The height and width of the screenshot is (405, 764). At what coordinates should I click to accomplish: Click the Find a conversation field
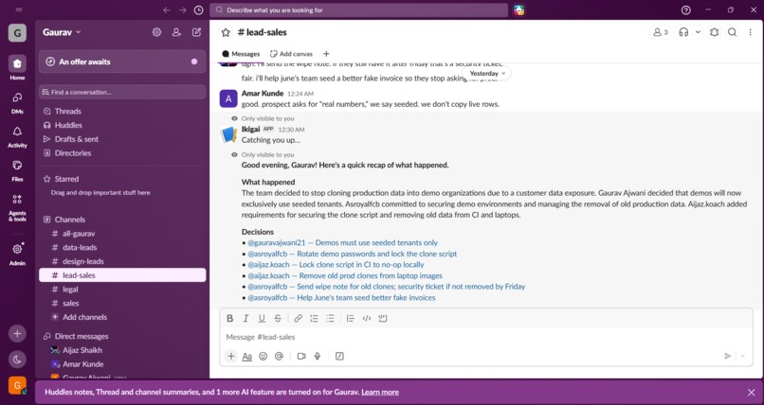tap(122, 92)
